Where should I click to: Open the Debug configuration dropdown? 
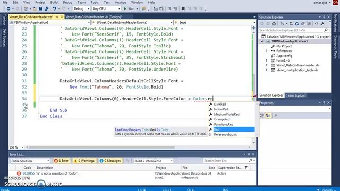pyautogui.click(x=81, y=8)
